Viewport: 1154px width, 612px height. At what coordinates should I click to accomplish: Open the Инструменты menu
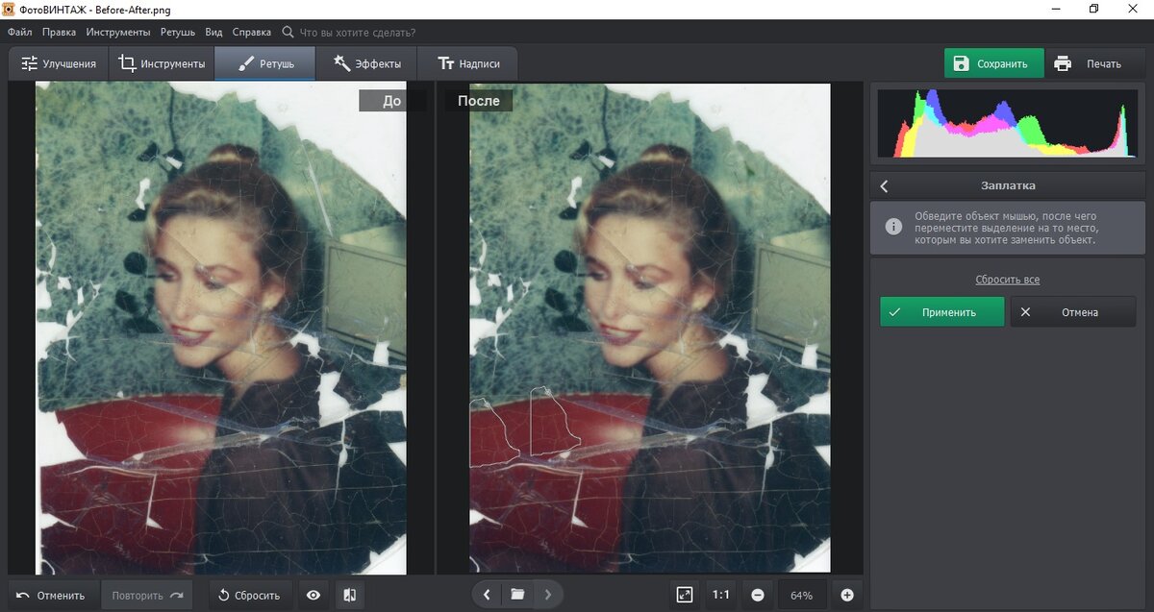(x=117, y=32)
